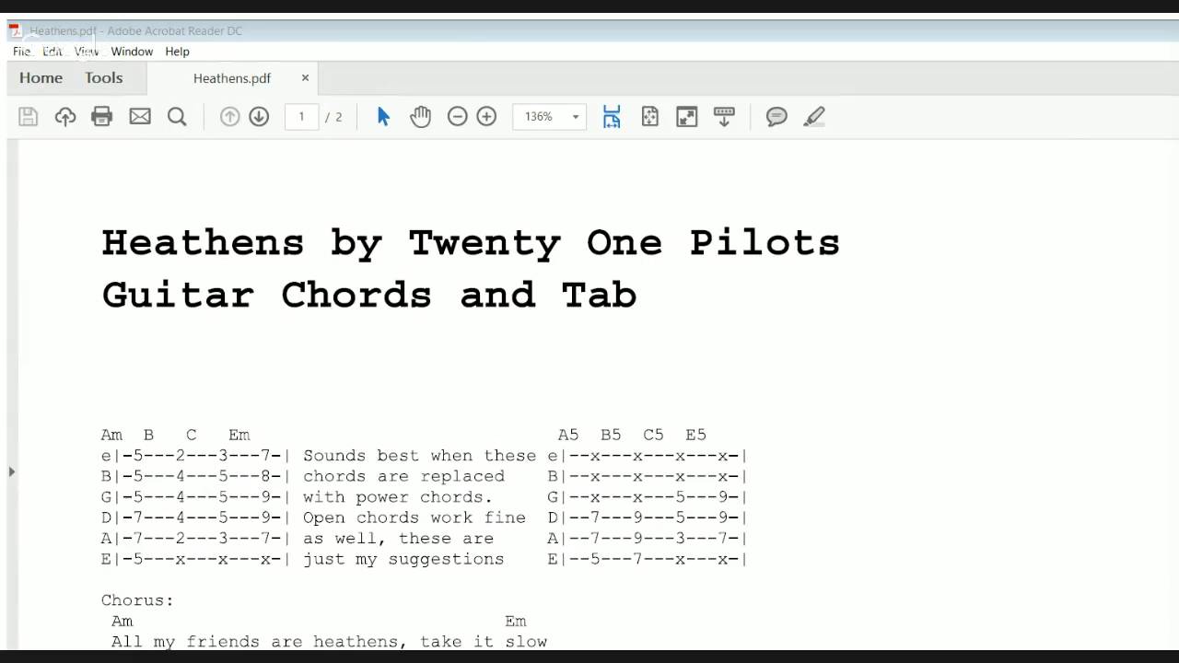The image size is (1179, 663).
Task: Click the Chorus: label
Action: (x=137, y=600)
